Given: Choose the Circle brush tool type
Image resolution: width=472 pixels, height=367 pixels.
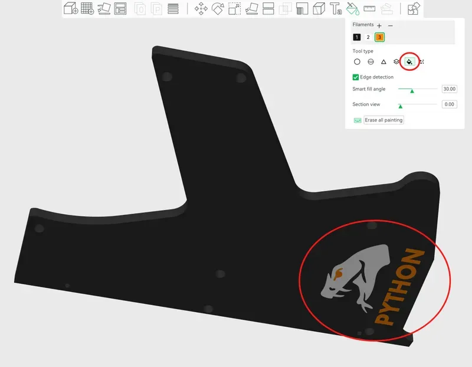Looking at the screenshot, I should 357,61.
